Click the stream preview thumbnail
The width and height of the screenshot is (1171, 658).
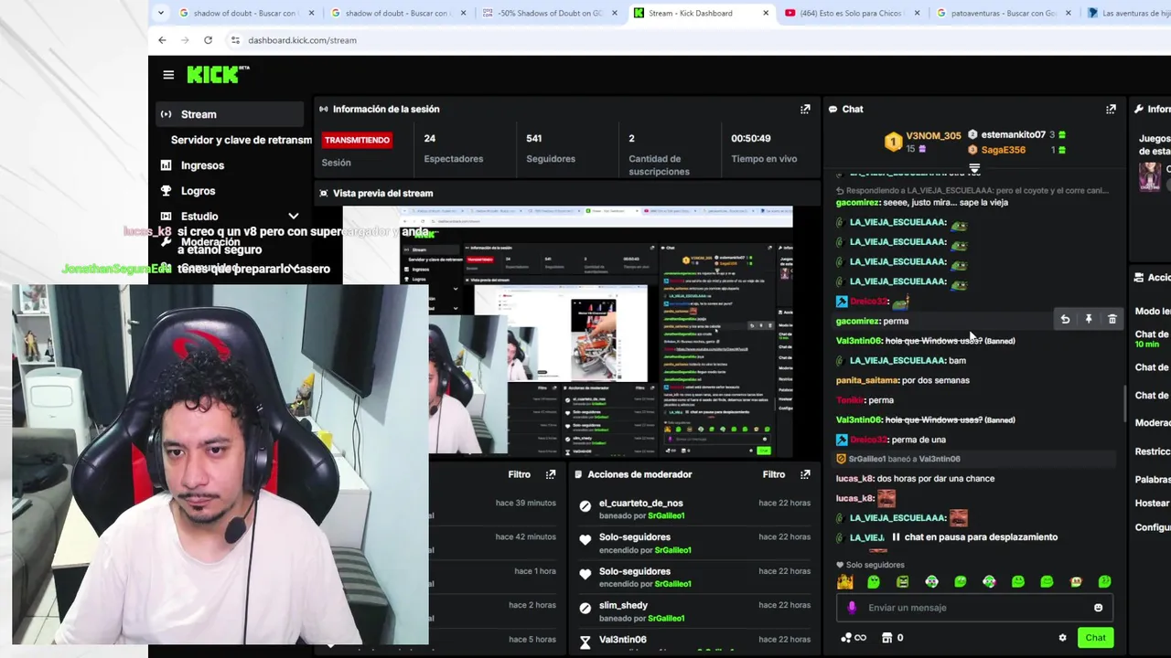(567, 331)
